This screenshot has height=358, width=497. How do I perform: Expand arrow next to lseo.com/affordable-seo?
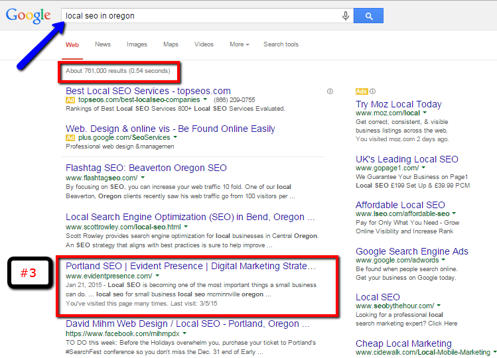[x=454, y=213]
